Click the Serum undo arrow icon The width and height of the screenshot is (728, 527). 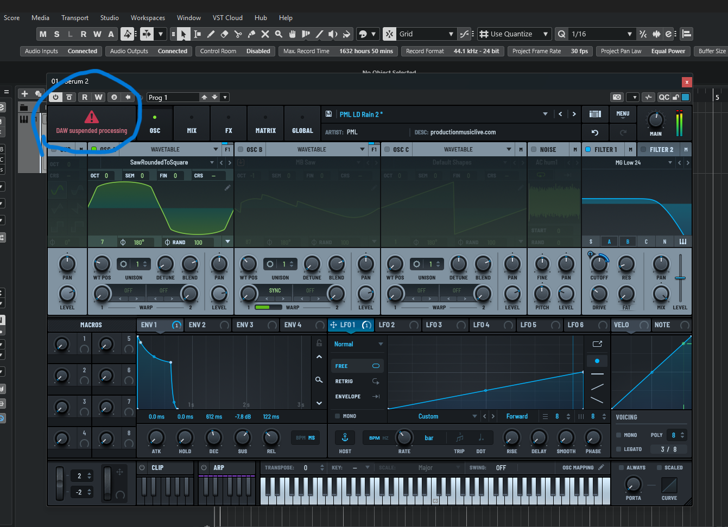(595, 132)
